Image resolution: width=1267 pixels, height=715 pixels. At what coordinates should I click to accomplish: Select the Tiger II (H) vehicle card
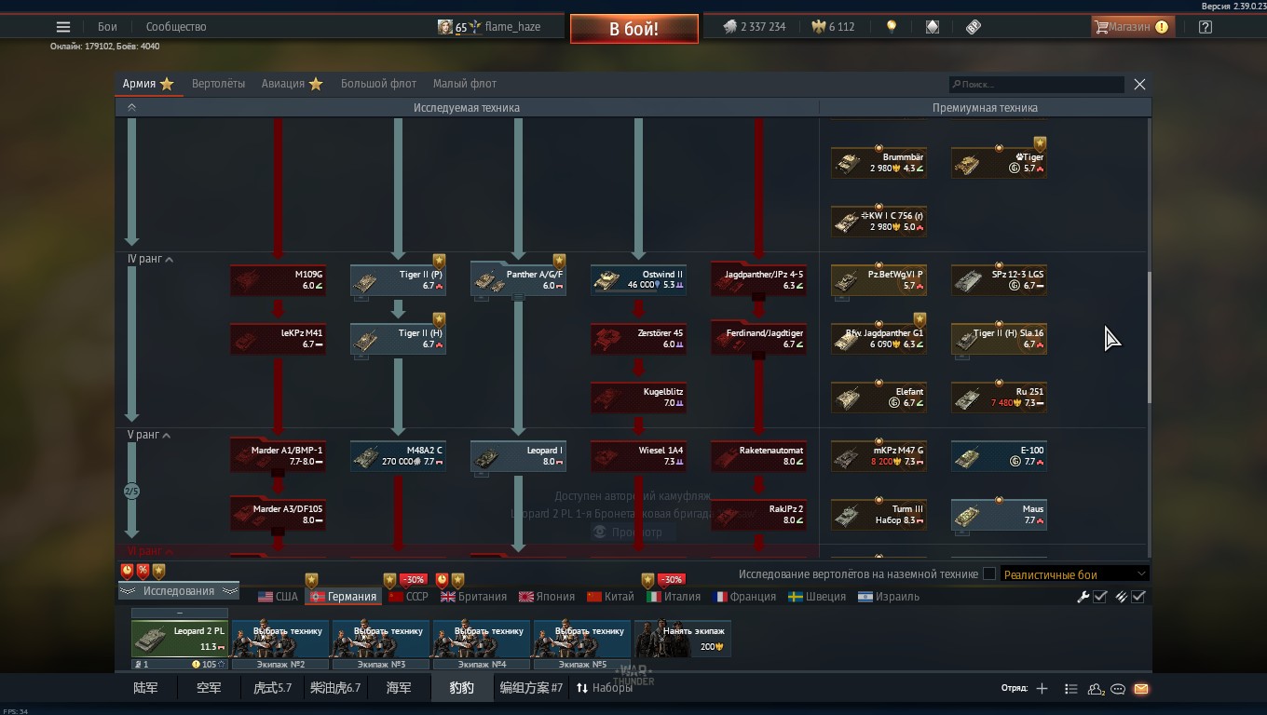[398, 339]
